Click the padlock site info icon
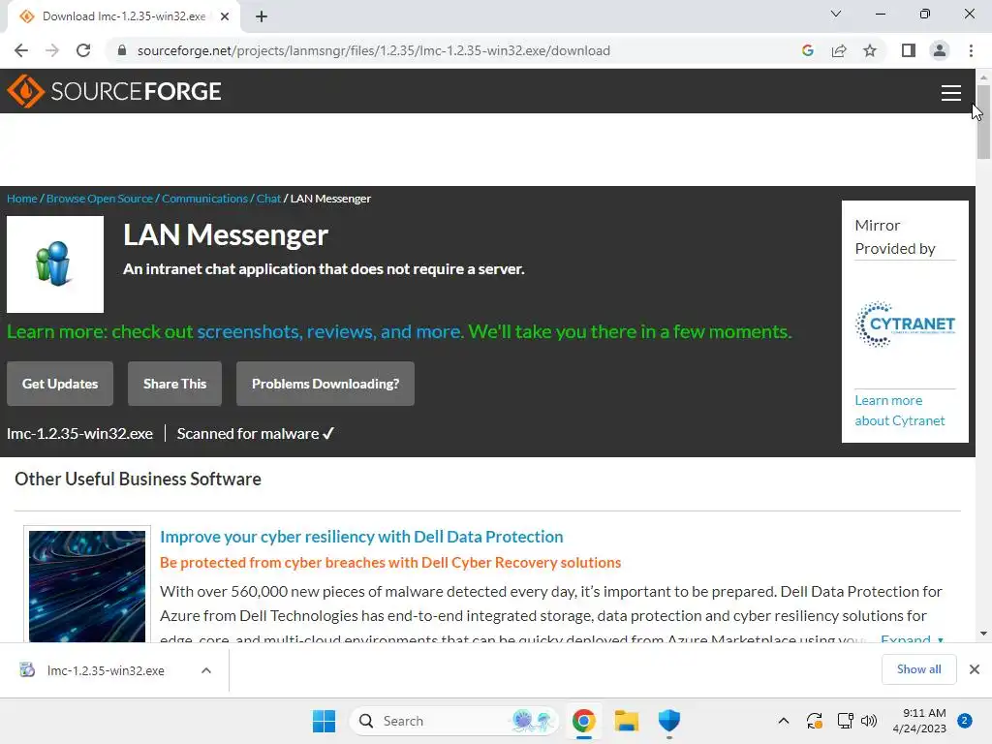992x744 pixels. point(122,50)
